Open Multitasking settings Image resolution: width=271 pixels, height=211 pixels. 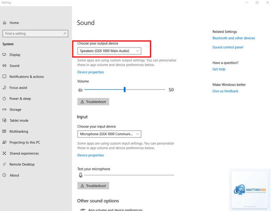pyautogui.click(x=19, y=131)
